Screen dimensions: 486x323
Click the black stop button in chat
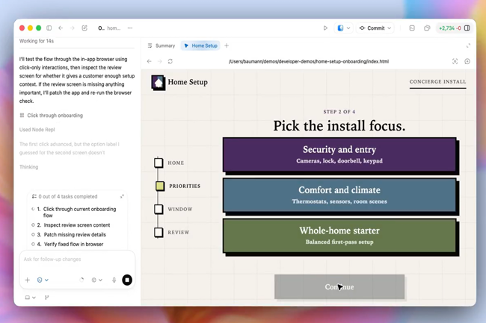pyautogui.click(x=127, y=280)
